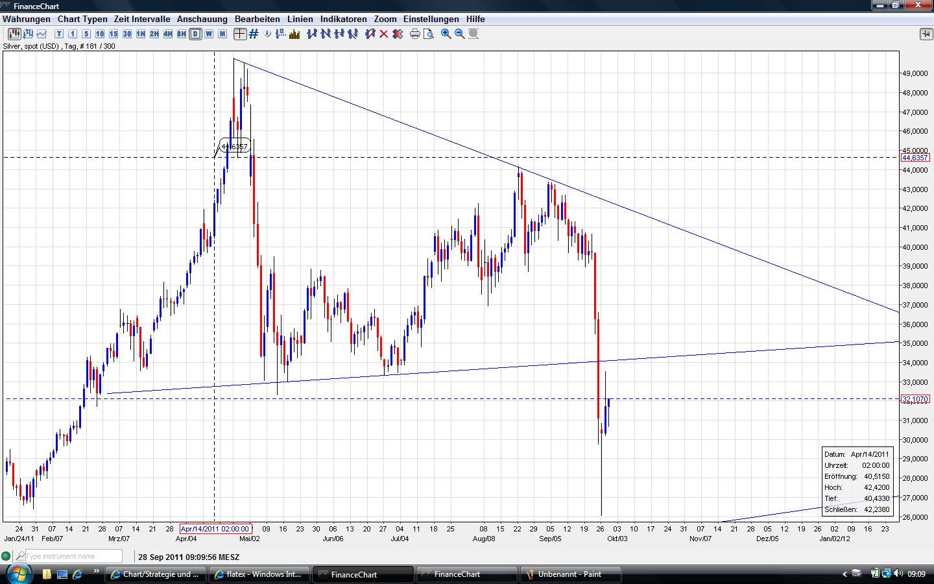
Task: Open the Währungen menu
Action: [27, 19]
